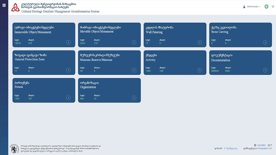Select the General Protection Zone card title
276x155 pixels.
click(30, 59)
